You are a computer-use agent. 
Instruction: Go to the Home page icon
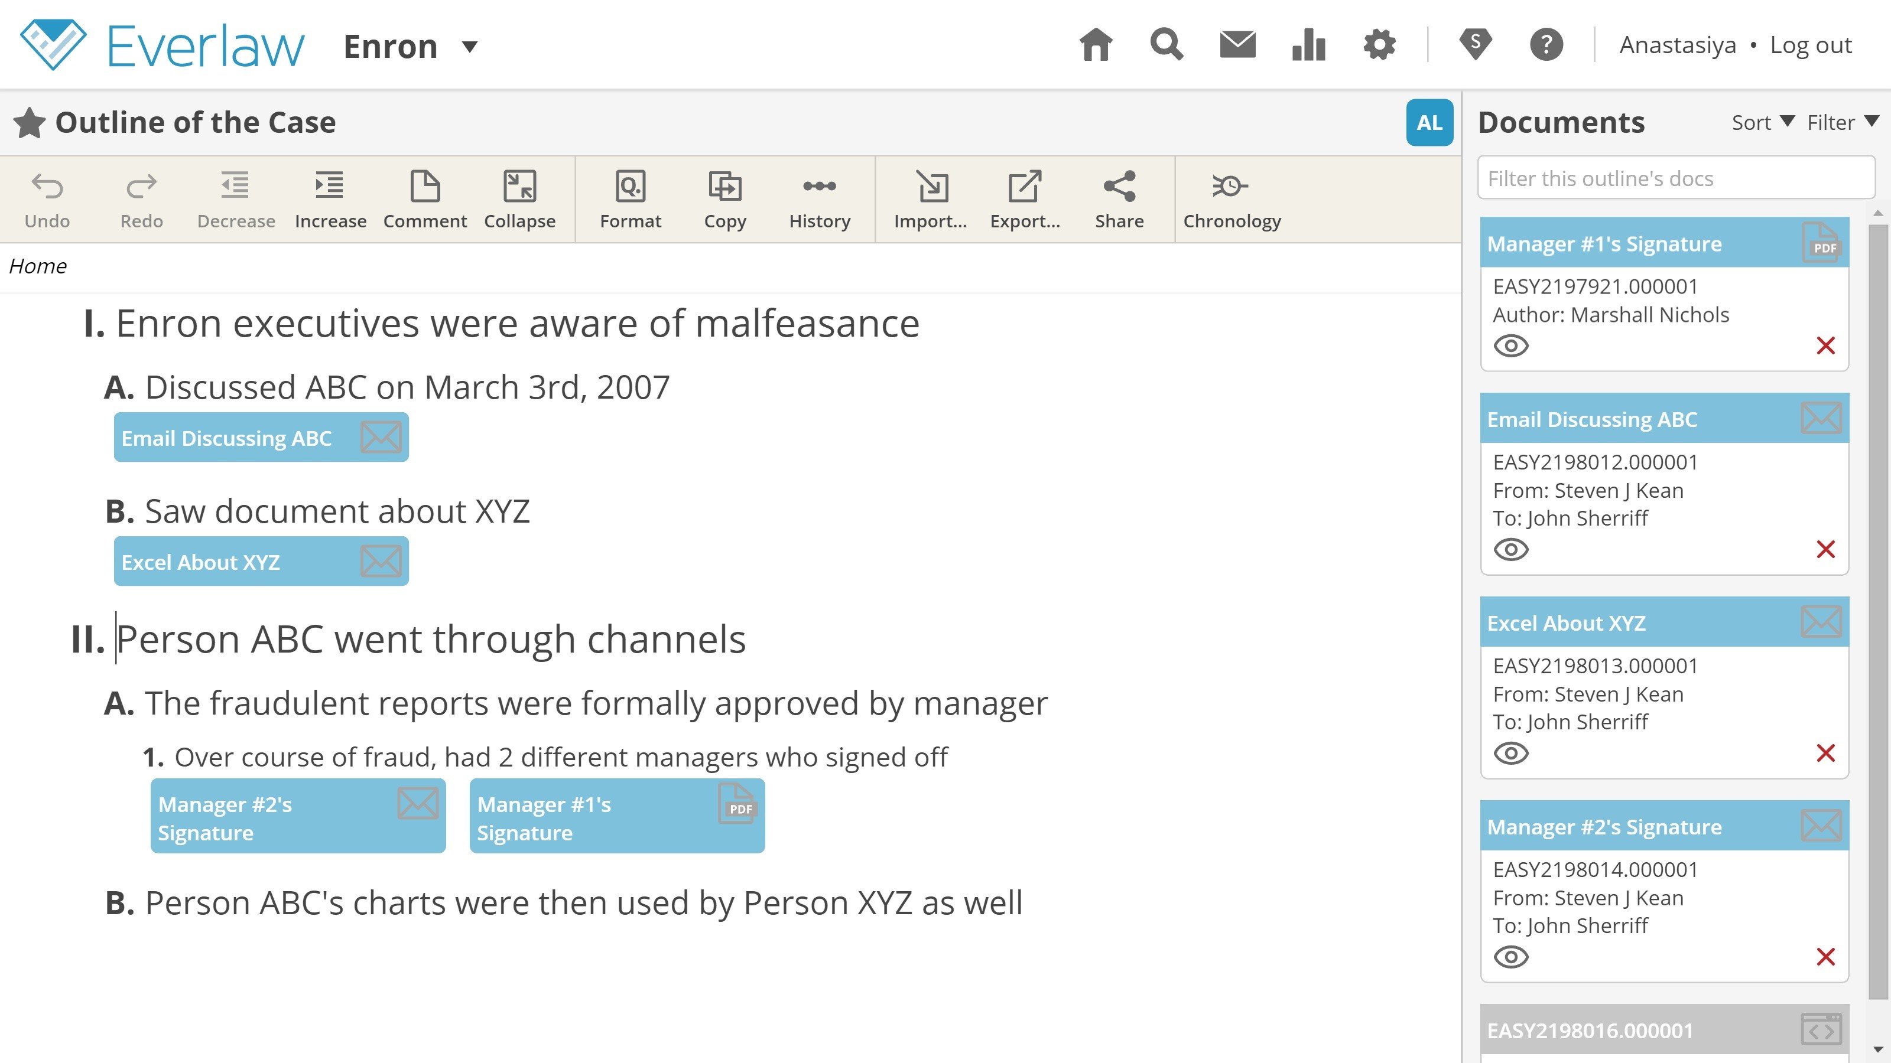tap(1095, 45)
